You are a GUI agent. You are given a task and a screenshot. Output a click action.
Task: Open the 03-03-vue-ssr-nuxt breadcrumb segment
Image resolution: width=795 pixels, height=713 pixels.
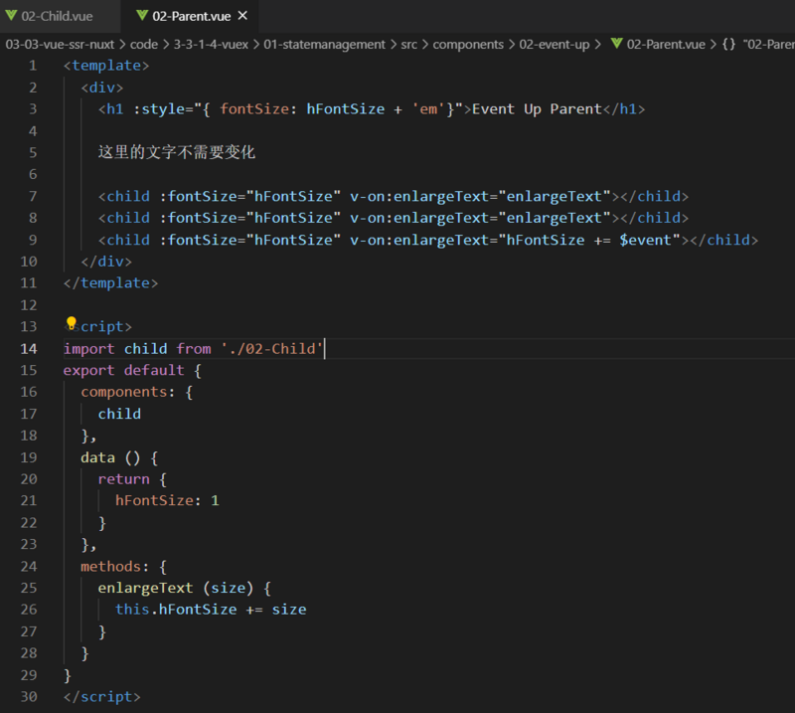point(60,45)
